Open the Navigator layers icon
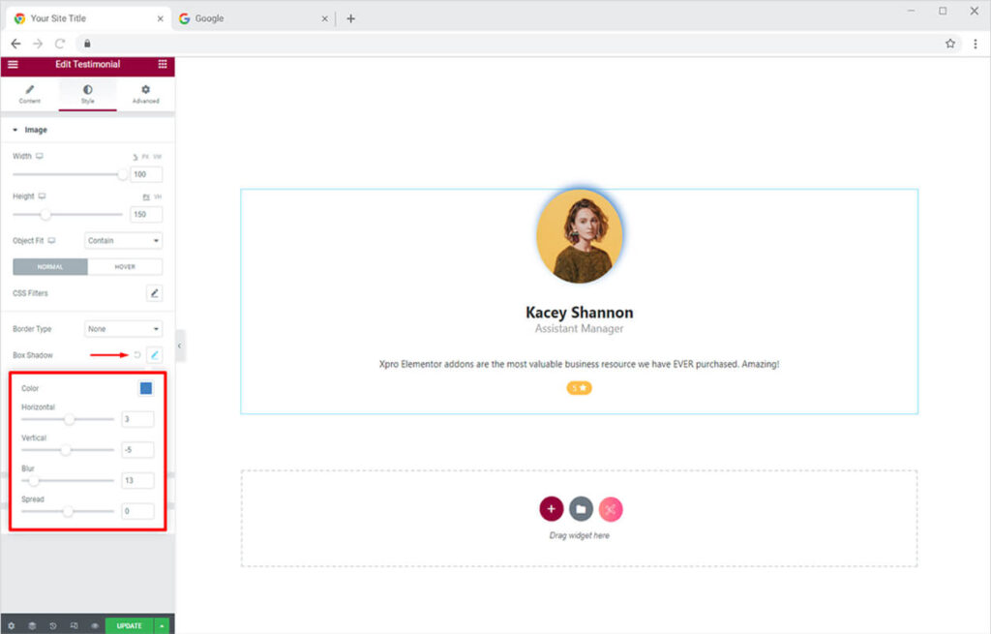Image resolution: width=991 pixels, height=634 pixels. point(31,625)
